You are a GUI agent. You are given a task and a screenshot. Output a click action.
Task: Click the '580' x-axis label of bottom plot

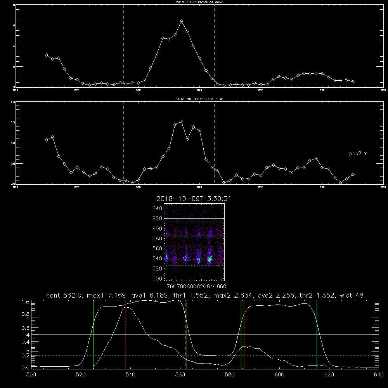pos(230,374)
